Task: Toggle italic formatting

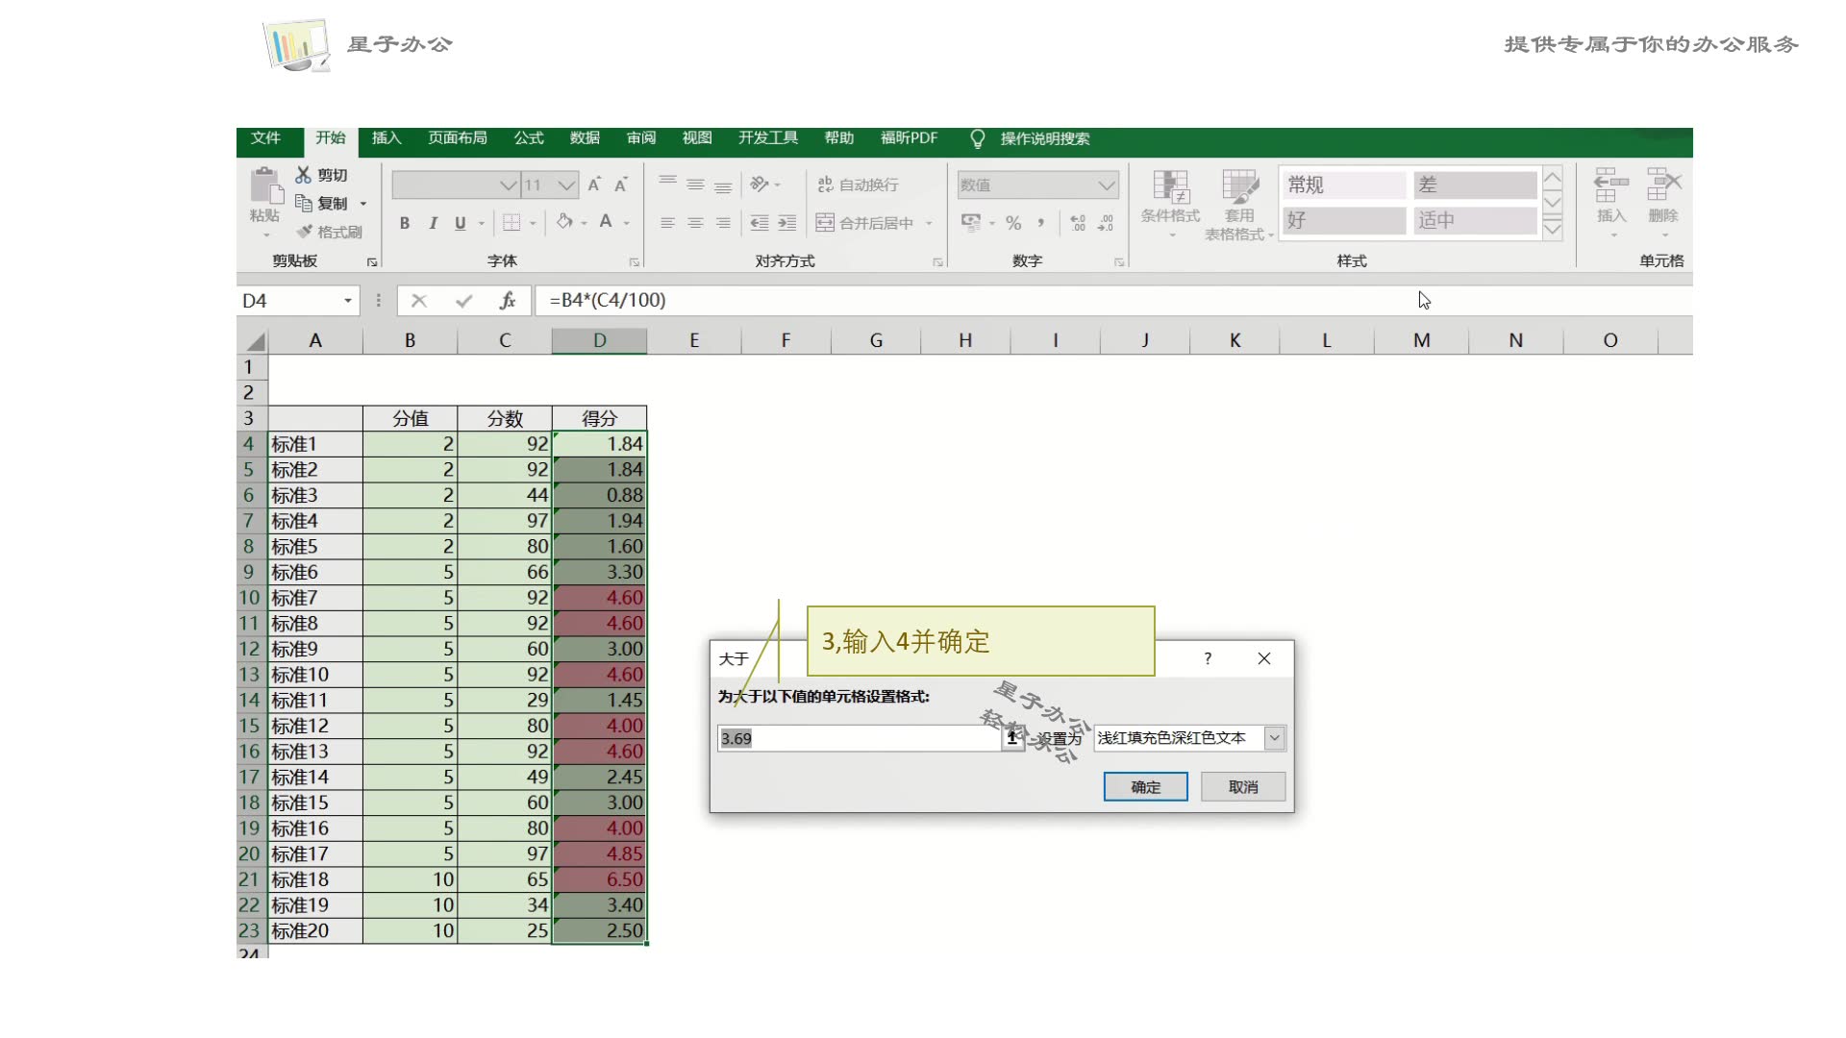Action: (433, 223)
